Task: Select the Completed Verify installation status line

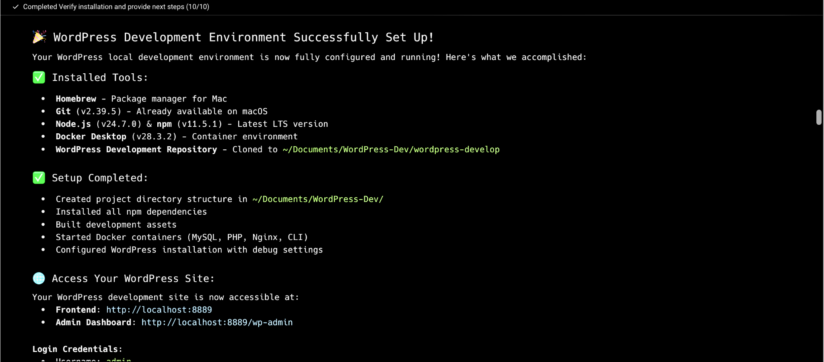Action: [x=116, y=7]
